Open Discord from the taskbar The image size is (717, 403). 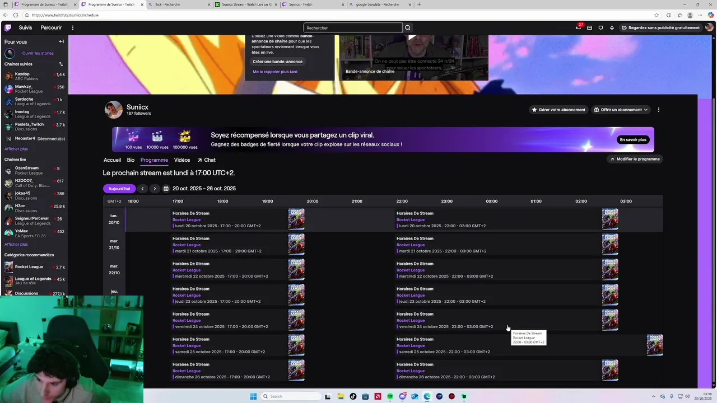click(x=402, y=396)
